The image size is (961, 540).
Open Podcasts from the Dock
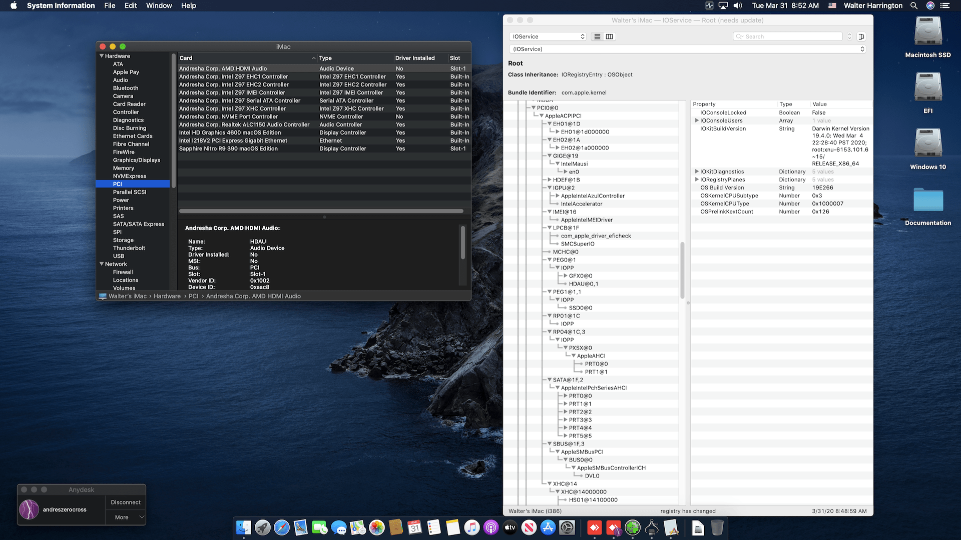pyautogui.click(x=491, y=527)
